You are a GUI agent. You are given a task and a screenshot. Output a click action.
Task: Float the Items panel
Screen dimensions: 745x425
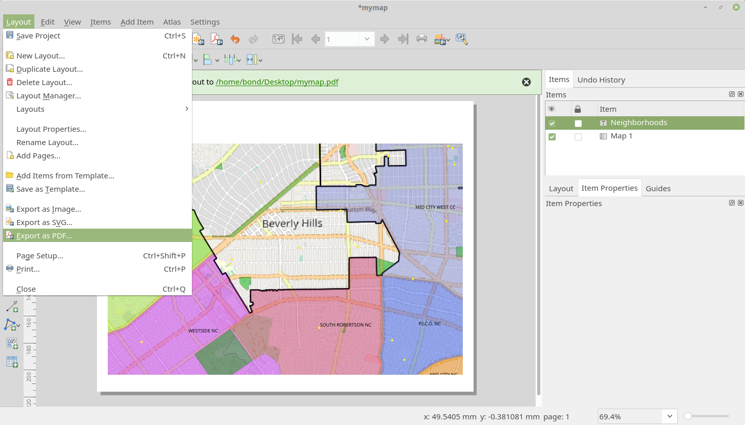732,94
